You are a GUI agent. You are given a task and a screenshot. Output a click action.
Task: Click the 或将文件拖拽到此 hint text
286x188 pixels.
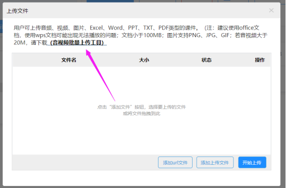141,114
